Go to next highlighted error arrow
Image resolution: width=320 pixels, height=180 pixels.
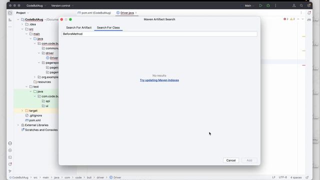click(302, 19)
